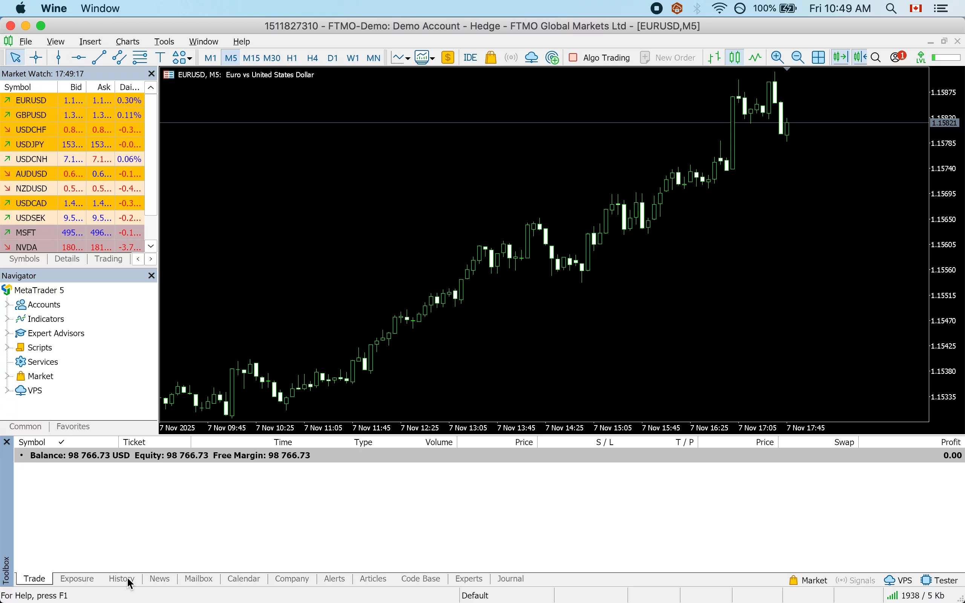
Task: Select the H1 timeframe button
Action: (292, 58)
